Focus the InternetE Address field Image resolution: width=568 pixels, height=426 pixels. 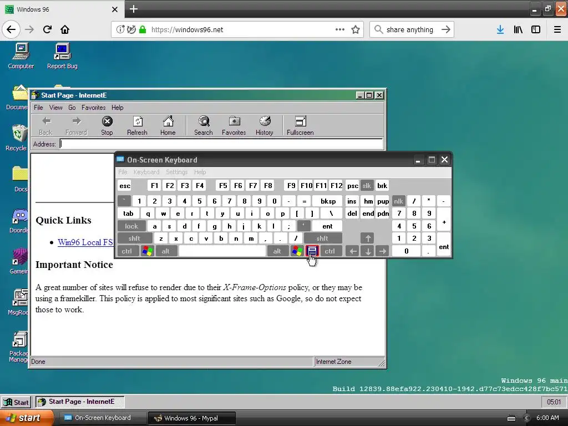[221, 144]
